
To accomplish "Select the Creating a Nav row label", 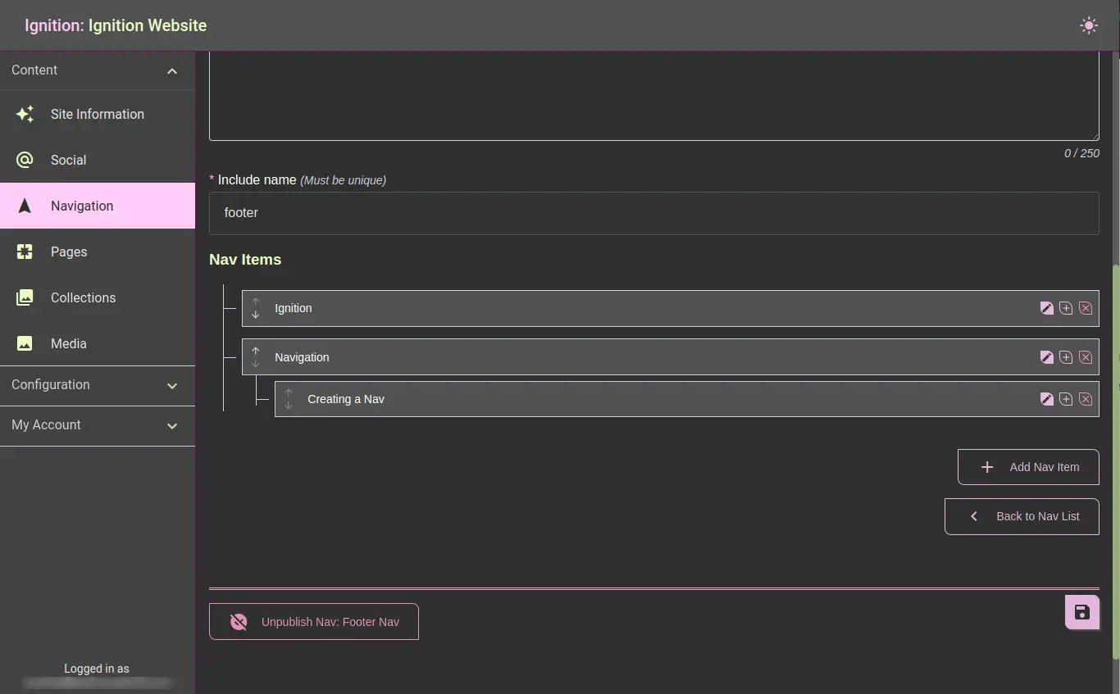I will 346,399.
